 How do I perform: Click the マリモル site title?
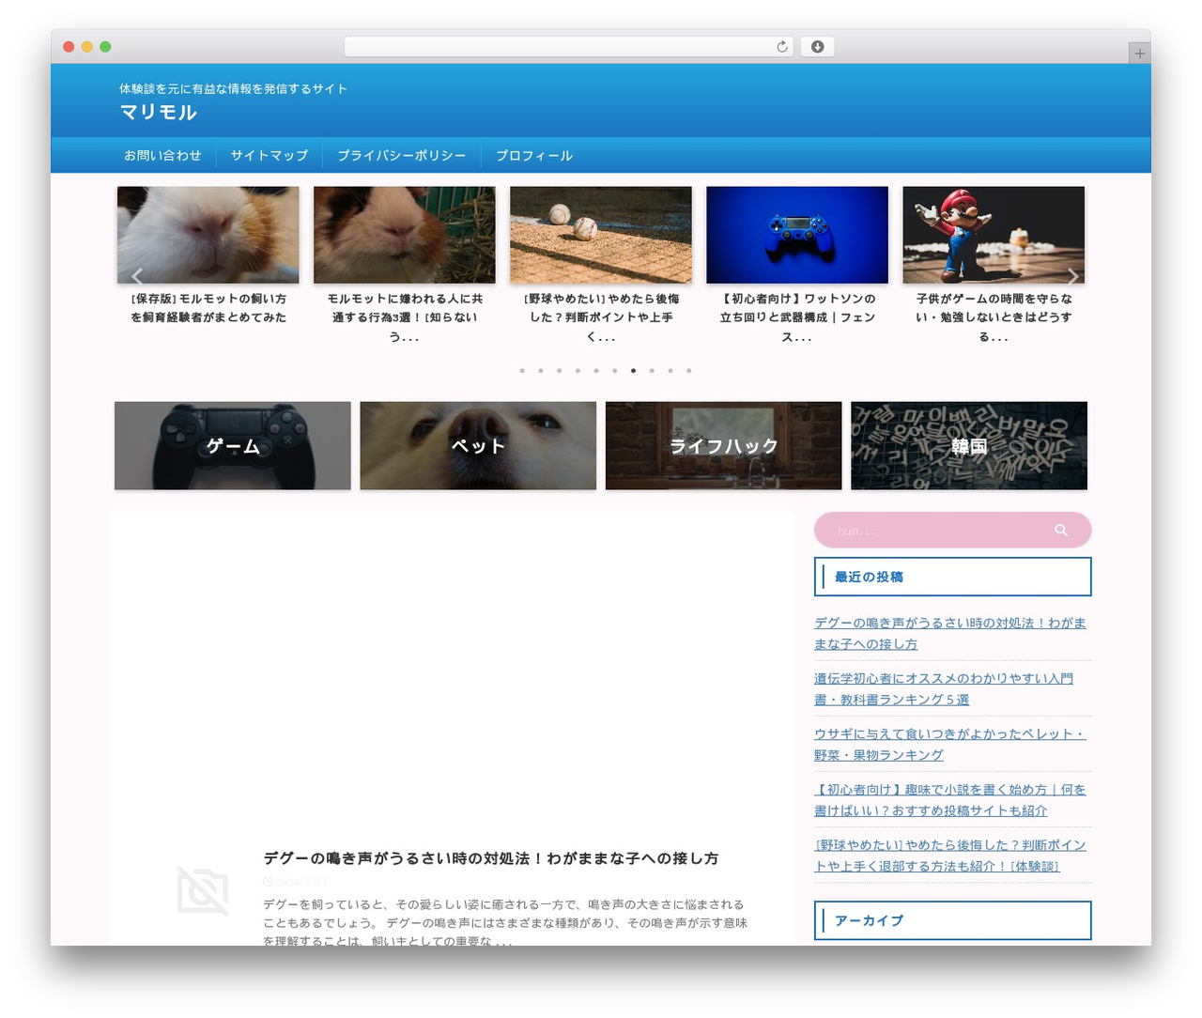pyautogui.click(x=158, y=112)
